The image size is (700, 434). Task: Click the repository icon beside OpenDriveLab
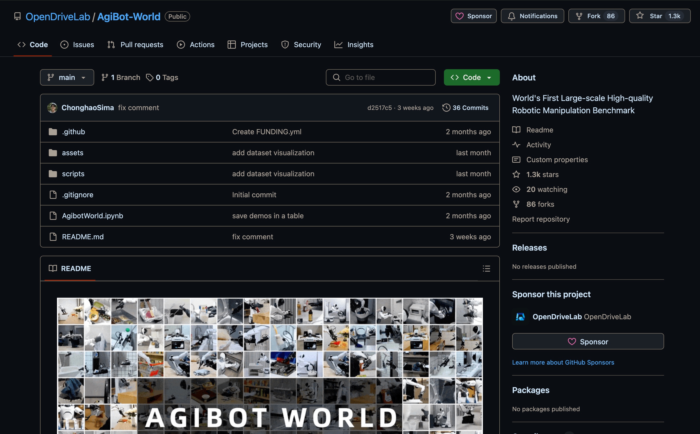(x=17, y=16)
